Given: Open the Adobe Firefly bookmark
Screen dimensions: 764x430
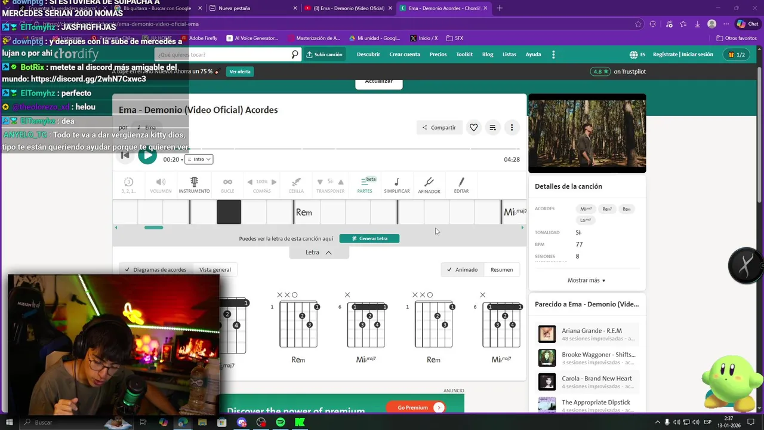Looking at the screenshot, I should 199,38.
